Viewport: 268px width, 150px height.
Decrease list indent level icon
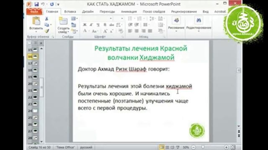130,25
